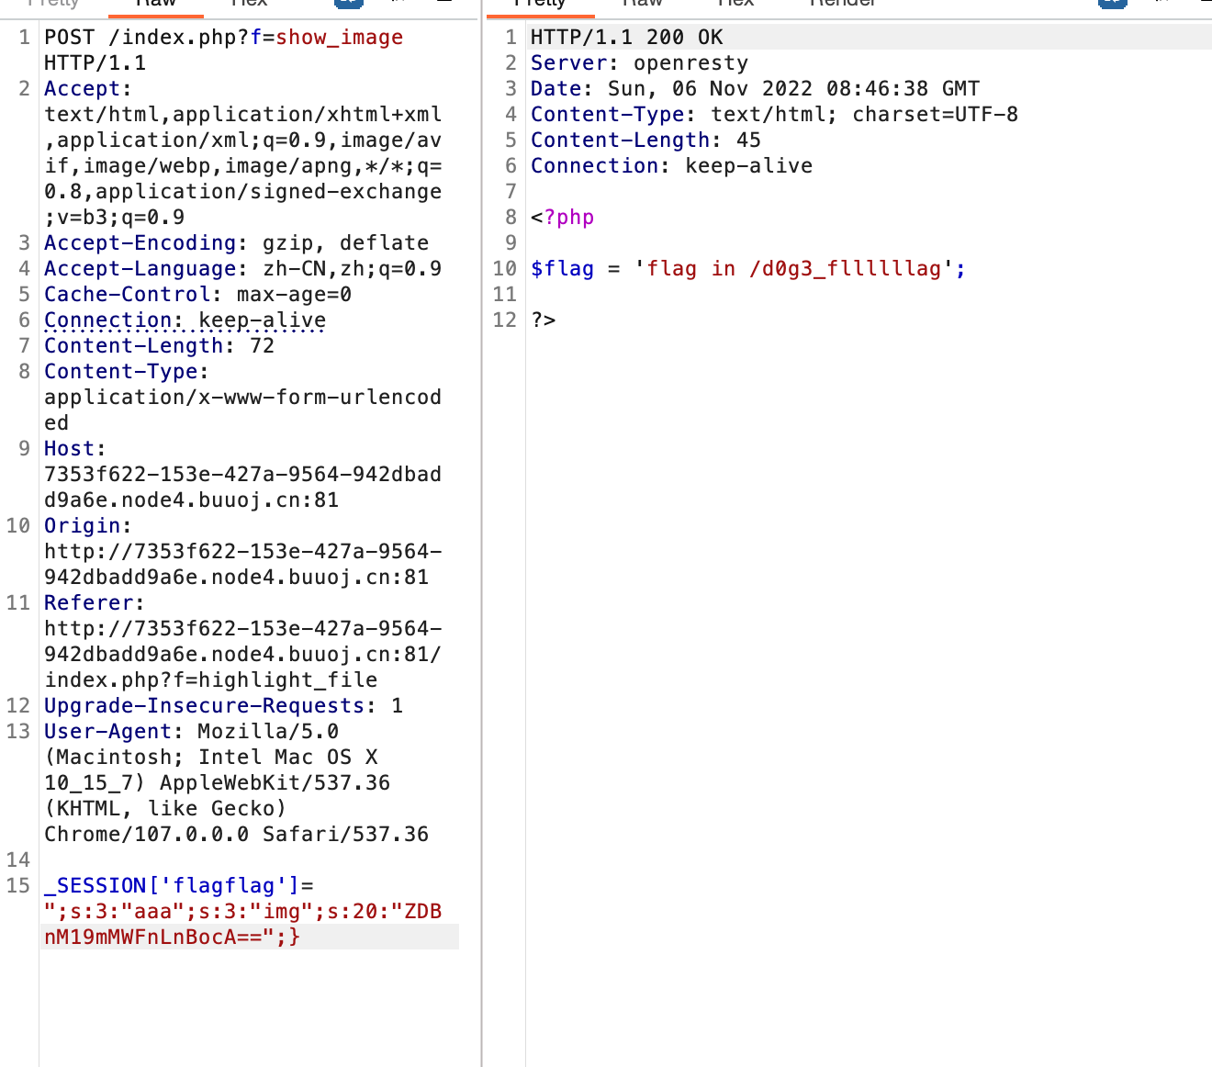Click the Cache-Control: max-age=0 header
This screenshot has height=1067, width=1212.
click(198, 295)
